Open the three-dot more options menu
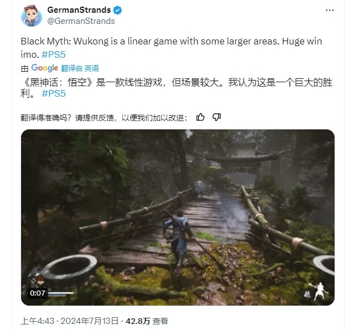Screen dimensions: 354x330 coord(330,10)
